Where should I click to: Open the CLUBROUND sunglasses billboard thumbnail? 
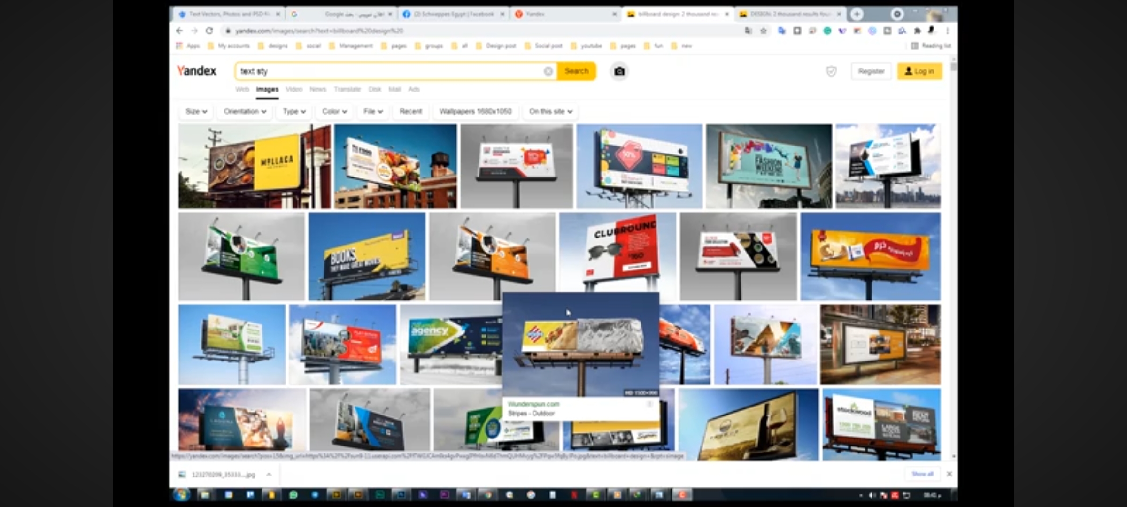tap(617, 251)
